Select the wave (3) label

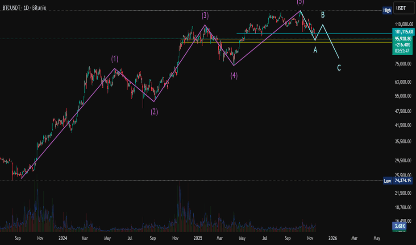205,16
